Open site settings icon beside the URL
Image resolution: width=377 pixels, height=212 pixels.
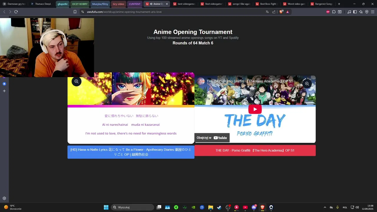tap(82, 12)
